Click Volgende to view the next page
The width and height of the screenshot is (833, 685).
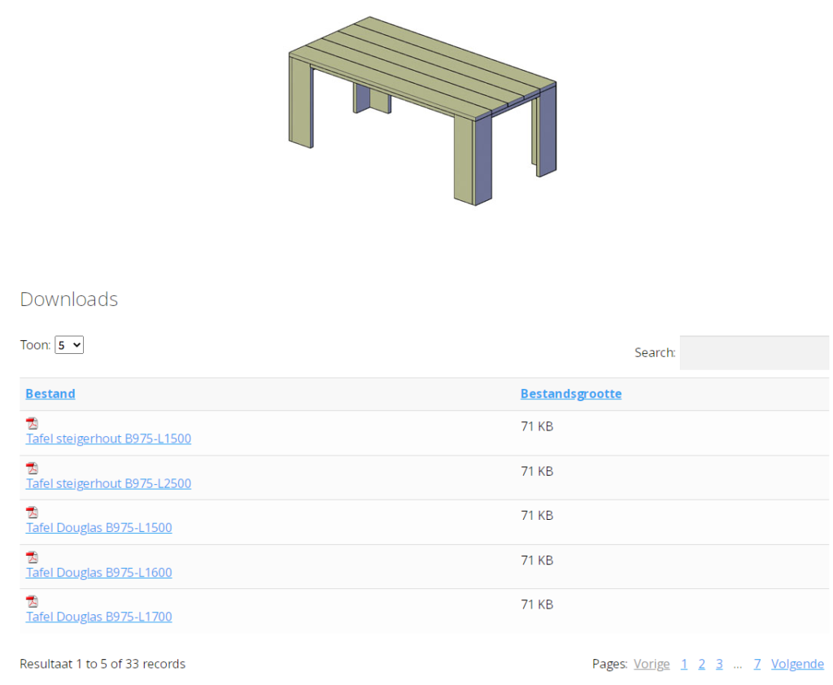(x=797, y=663)
